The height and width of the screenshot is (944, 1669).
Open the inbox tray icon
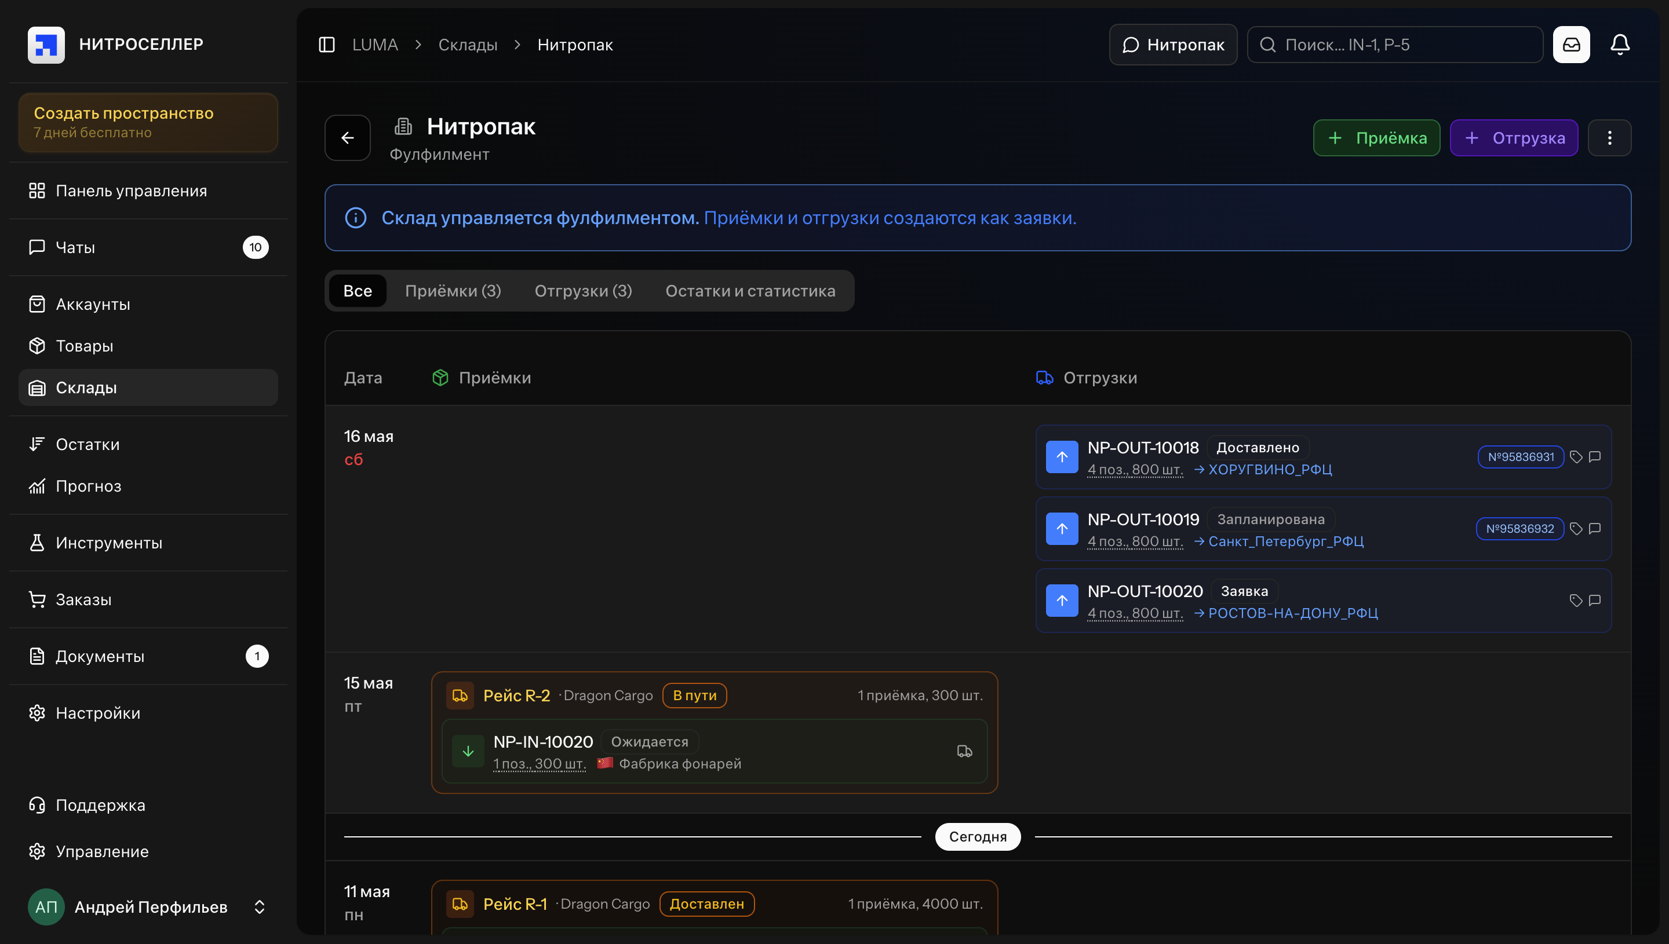tap(1571, 45)
